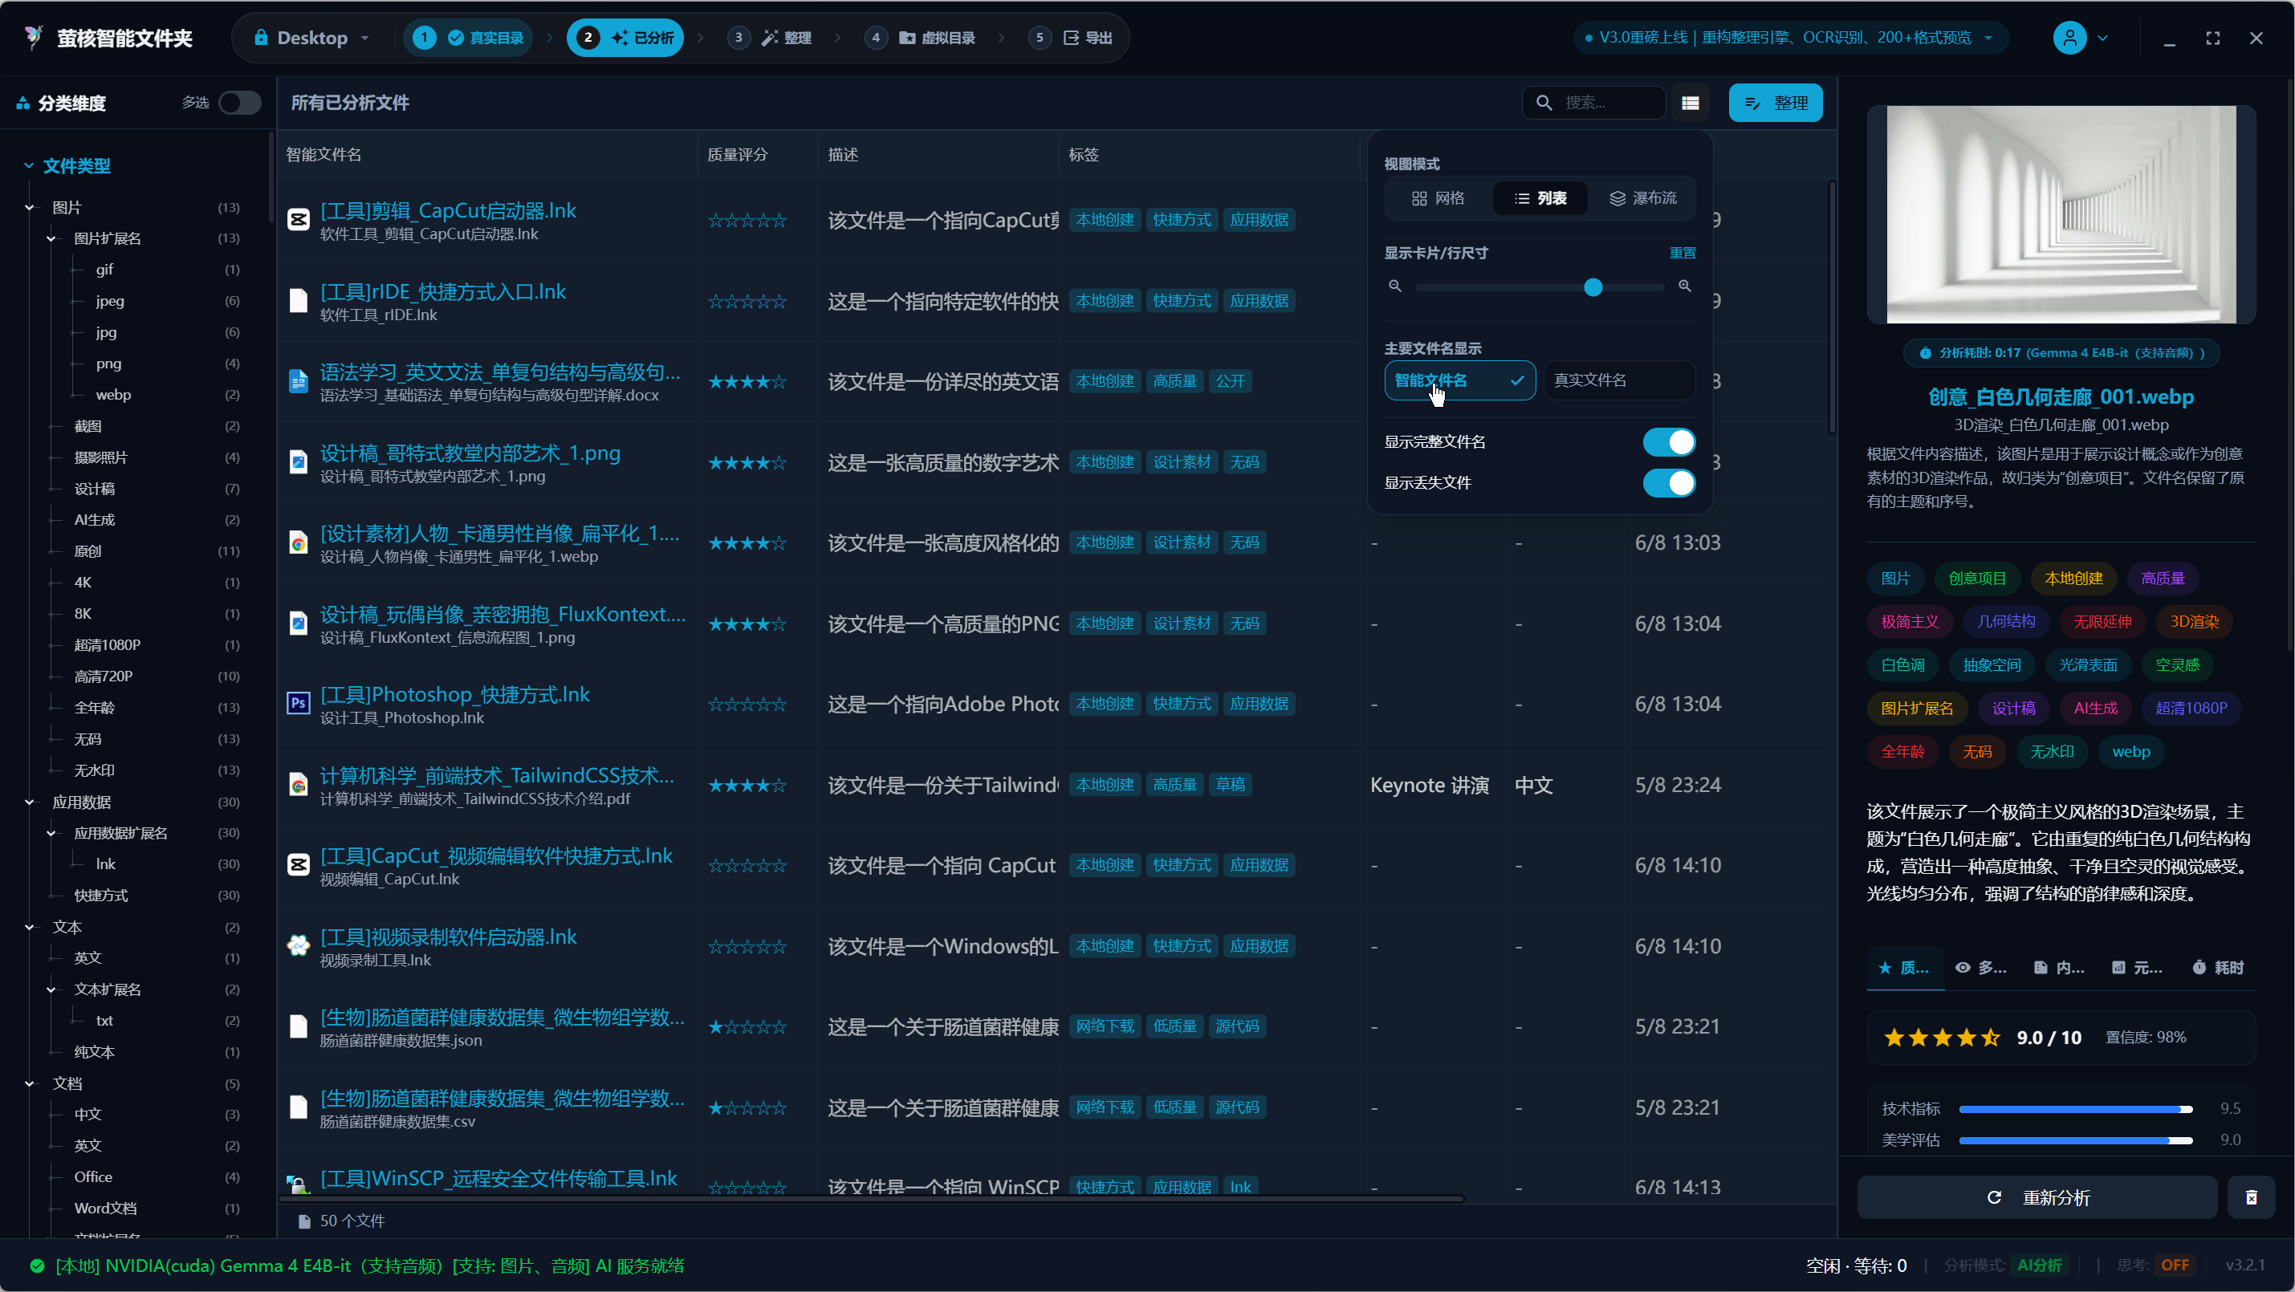The width and height of the screenshot is (2295, 1292).
Task: Click the search magnifier icon in the search box
Action: [x=1544, y=104]
